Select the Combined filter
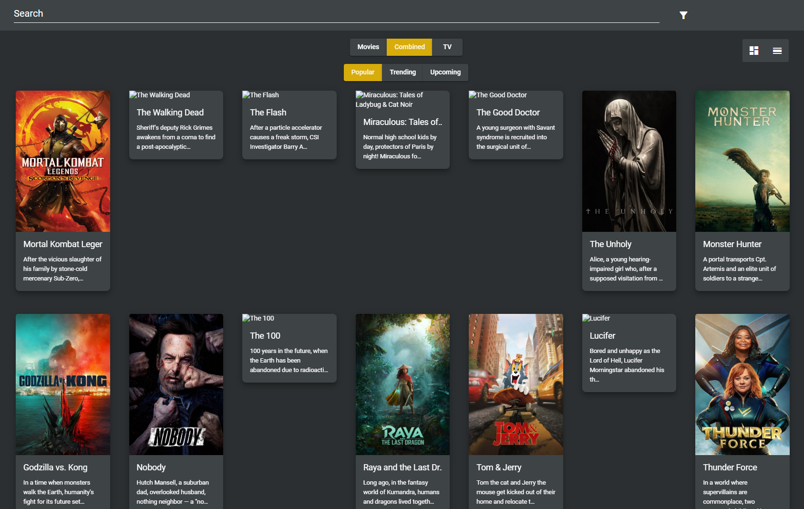 [x=409, y=47]
